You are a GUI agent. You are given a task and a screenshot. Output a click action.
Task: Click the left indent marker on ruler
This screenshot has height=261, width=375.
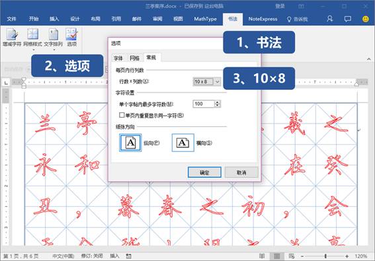coord(24,83)
